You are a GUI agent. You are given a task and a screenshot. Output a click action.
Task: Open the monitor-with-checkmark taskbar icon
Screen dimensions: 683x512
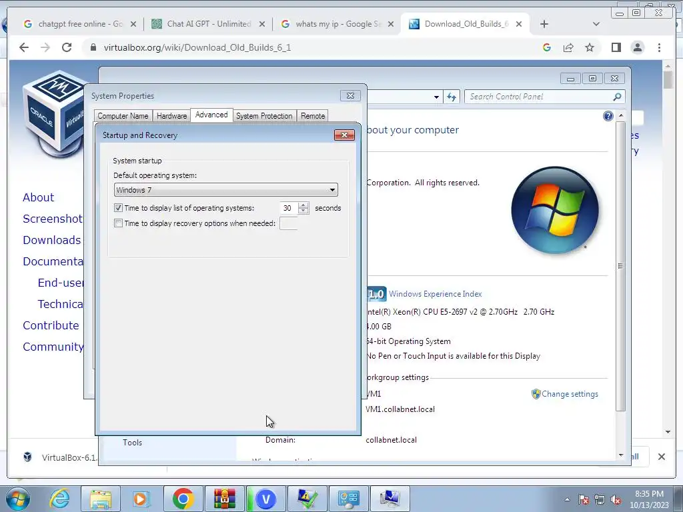(307, 499)
